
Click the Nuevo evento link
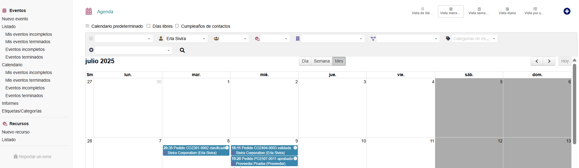(x=15, y=19)
